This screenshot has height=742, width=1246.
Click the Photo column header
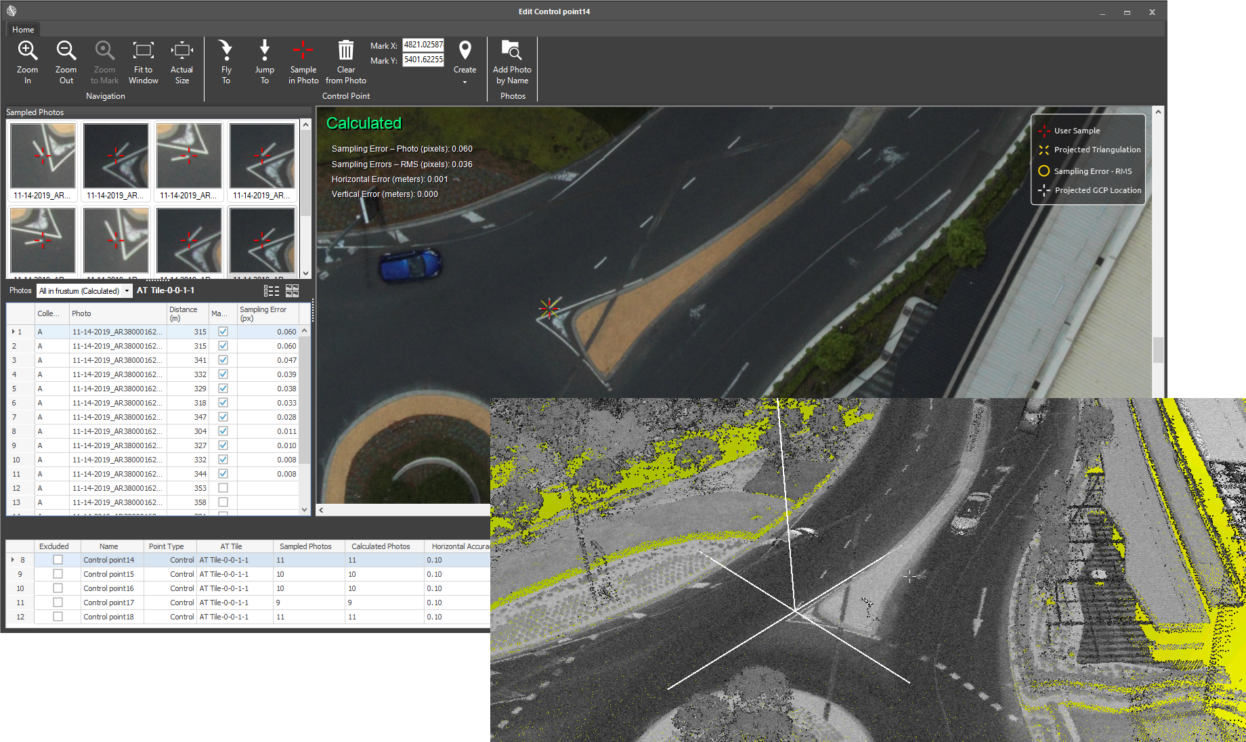coord(118,313)
